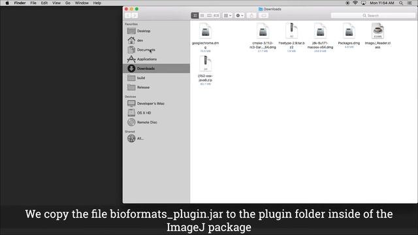Screen dimensions: 418x235
Task: Open Spotlight search in menu bar
Action: click(401, 3)
